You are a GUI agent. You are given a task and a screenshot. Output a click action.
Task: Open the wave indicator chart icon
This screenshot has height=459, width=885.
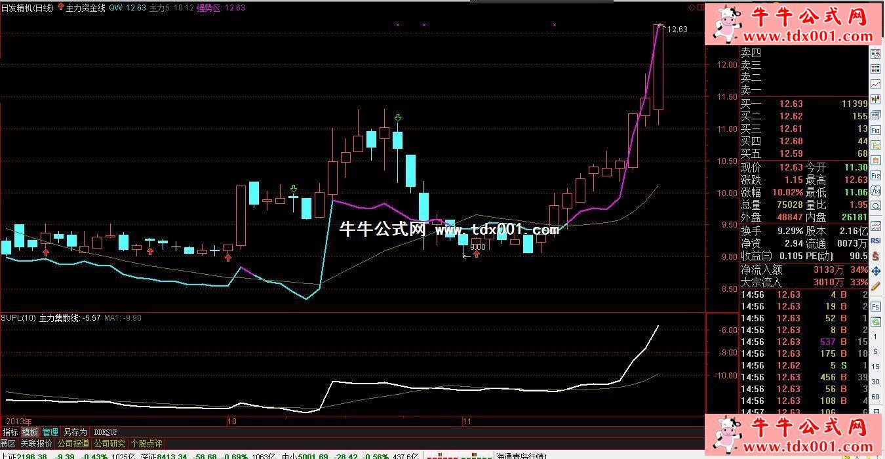(876, 226)
